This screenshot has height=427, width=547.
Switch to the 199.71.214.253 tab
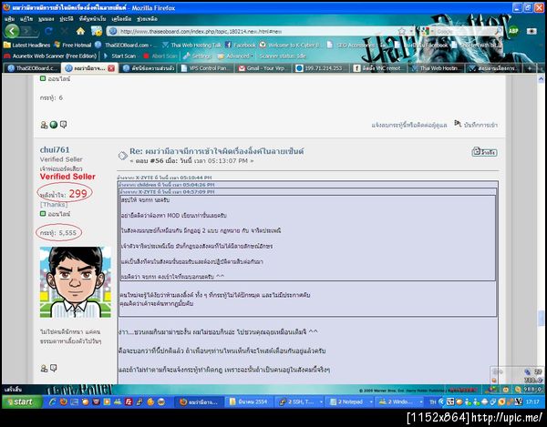pos(320,68)
